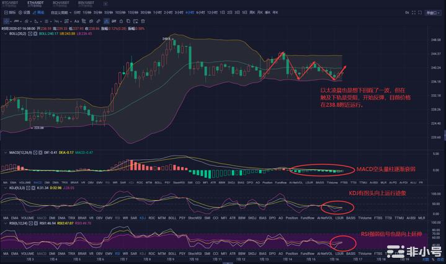446x264 pixels.
Task: Remove the MACD(12,26,9) indicator with X
Action: pyautogui.click(x=40, y=152)
